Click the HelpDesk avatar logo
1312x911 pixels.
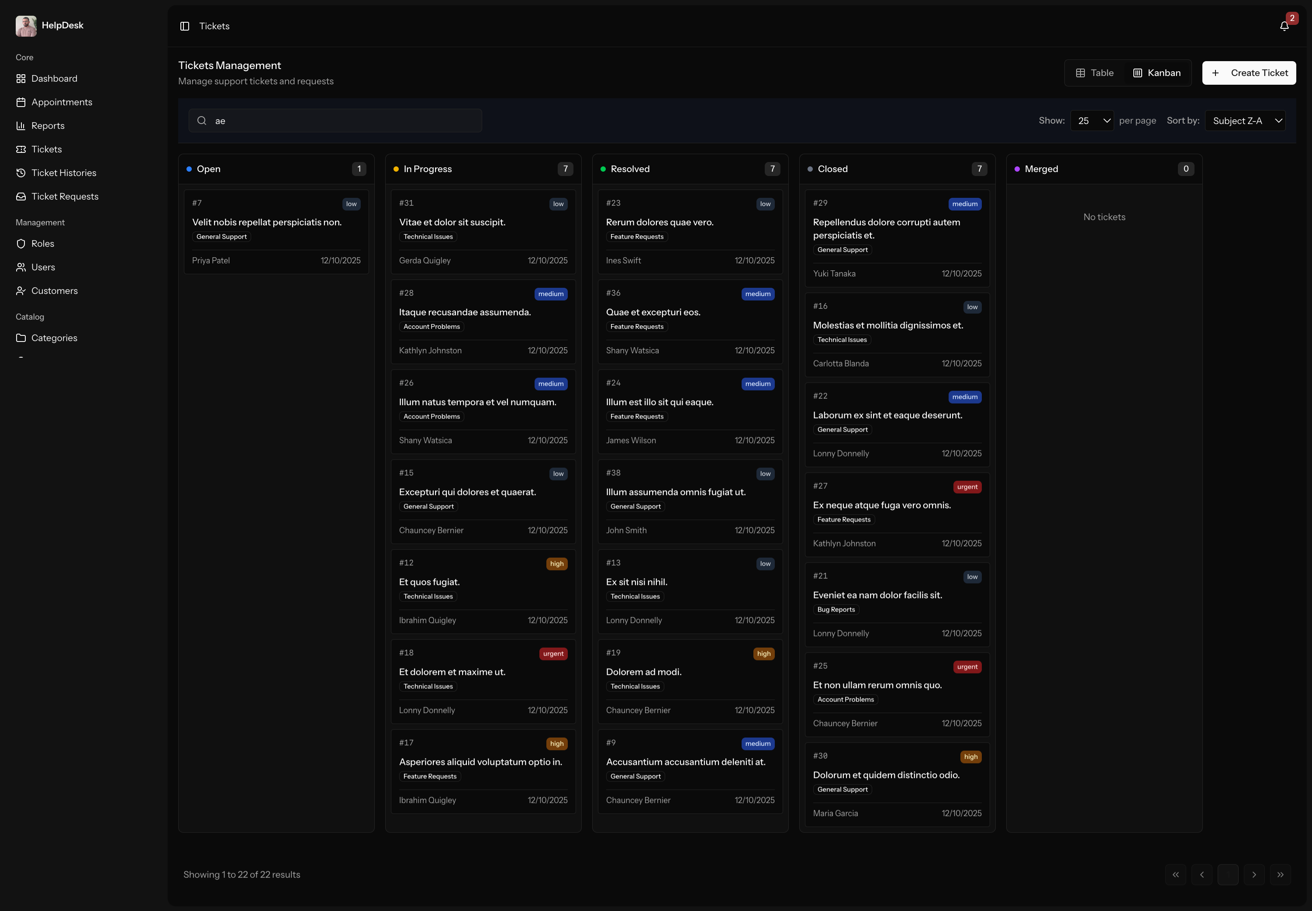point(26,26)
